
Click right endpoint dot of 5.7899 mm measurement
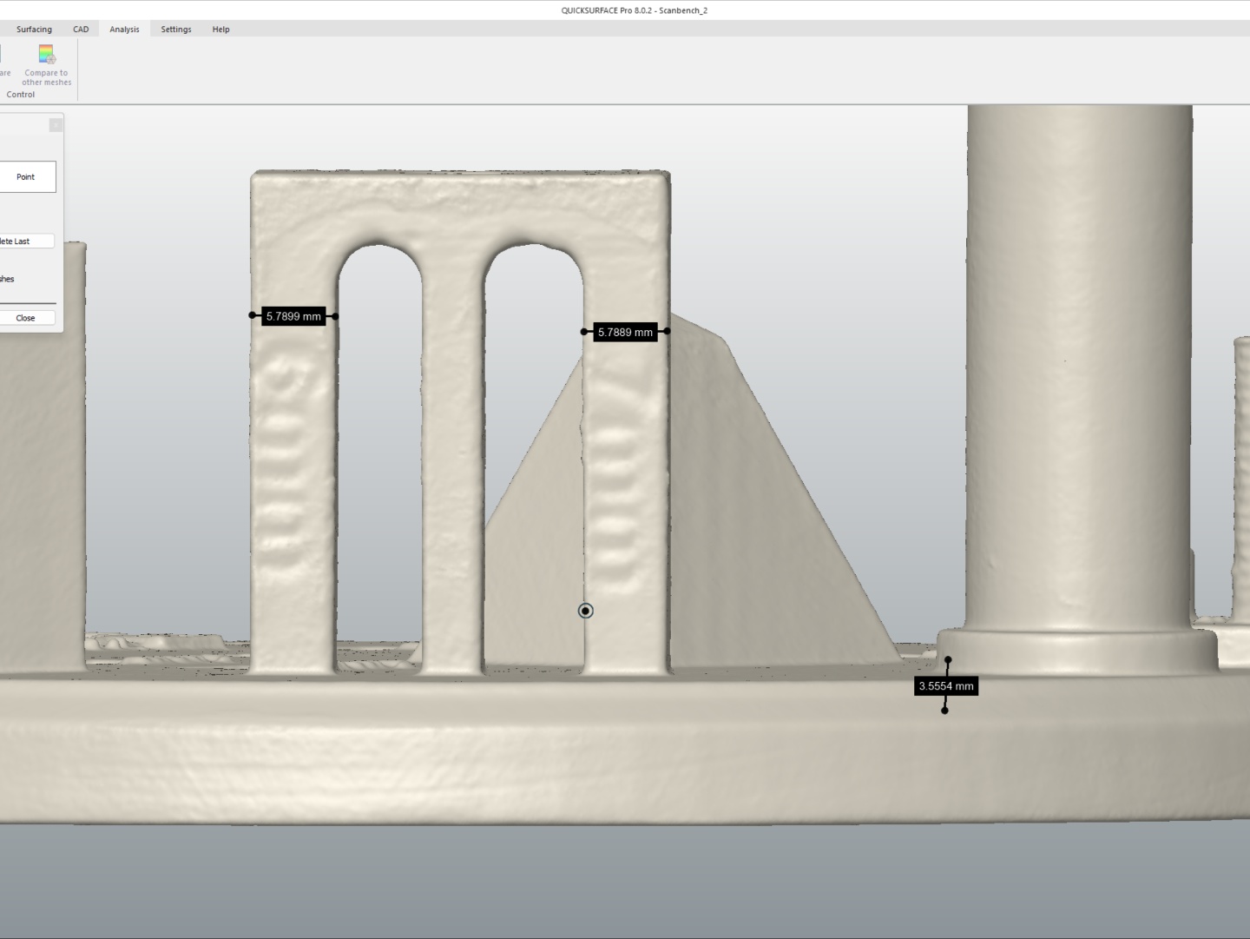click(335, 316)
